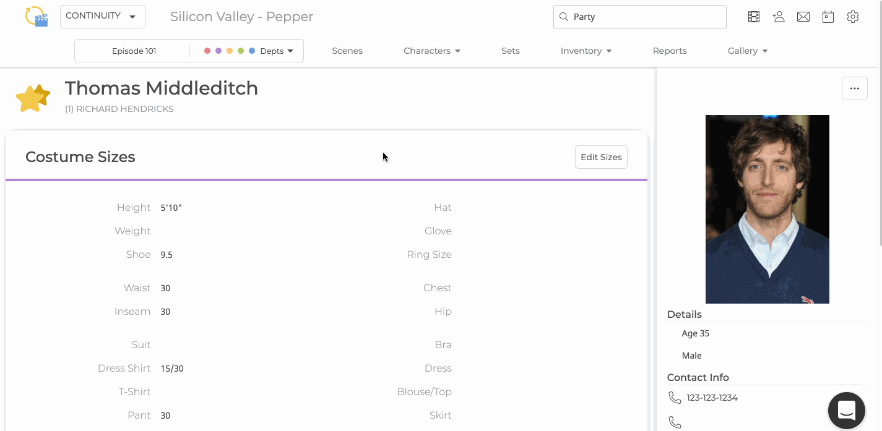Click the search magnifier icon
The height and width of the screenshot is (431, 882).
[x=564, y=17]
